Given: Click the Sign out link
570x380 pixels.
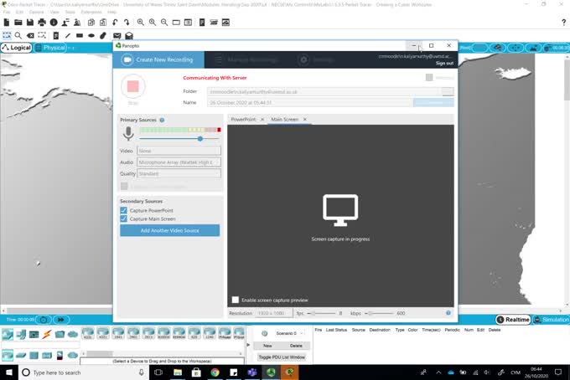Looking at the screenshot, I should tap(444, 63).
